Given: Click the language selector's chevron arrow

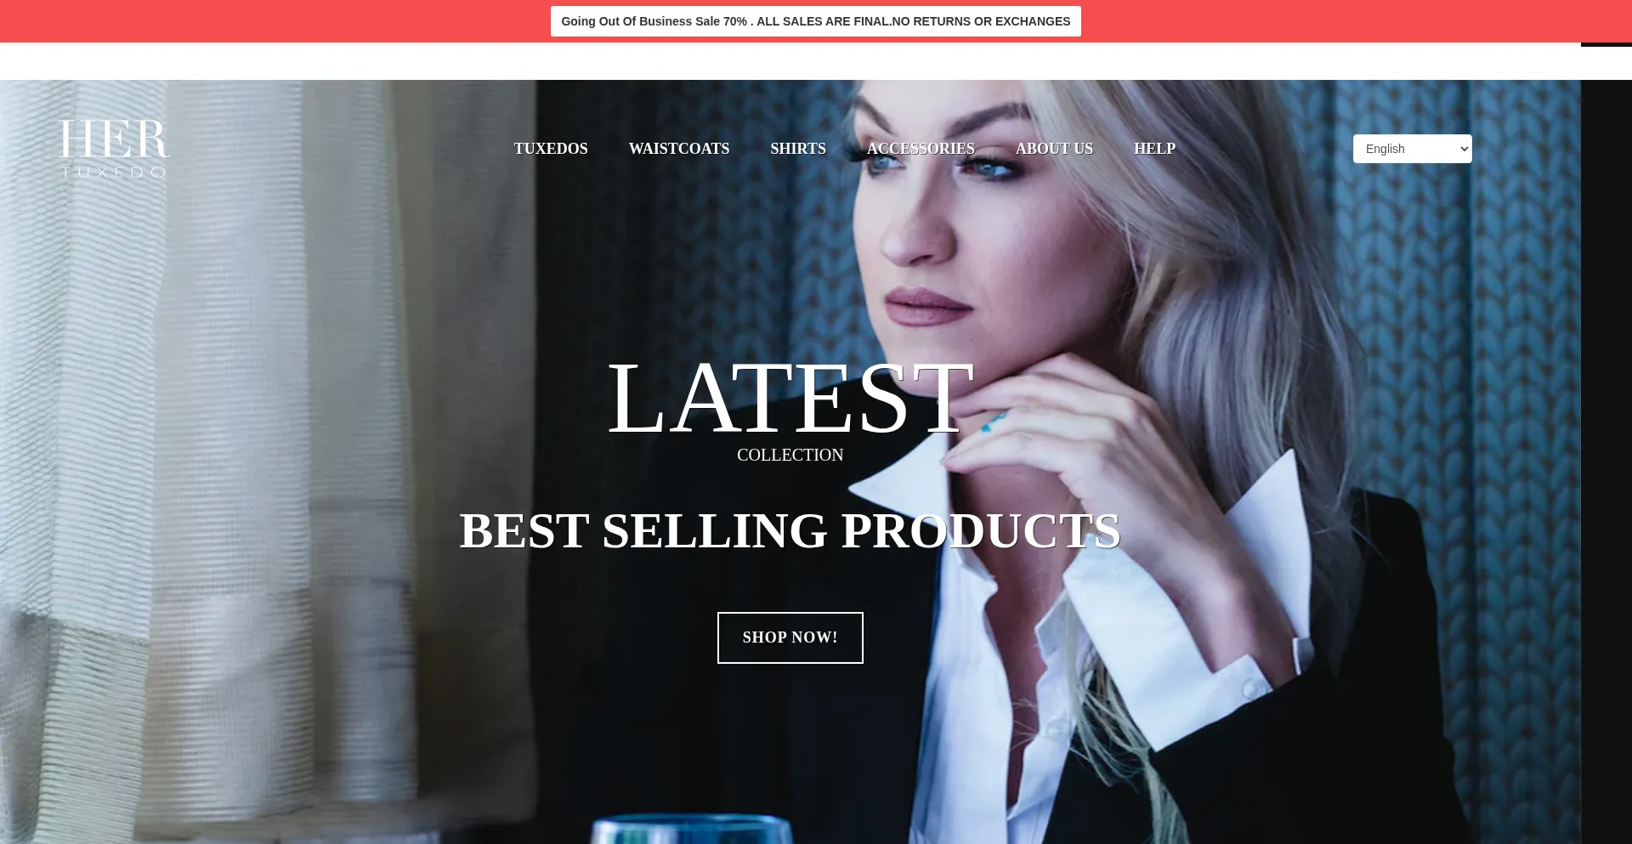Looking at the screenshot, I should (x=1464, y=149).
